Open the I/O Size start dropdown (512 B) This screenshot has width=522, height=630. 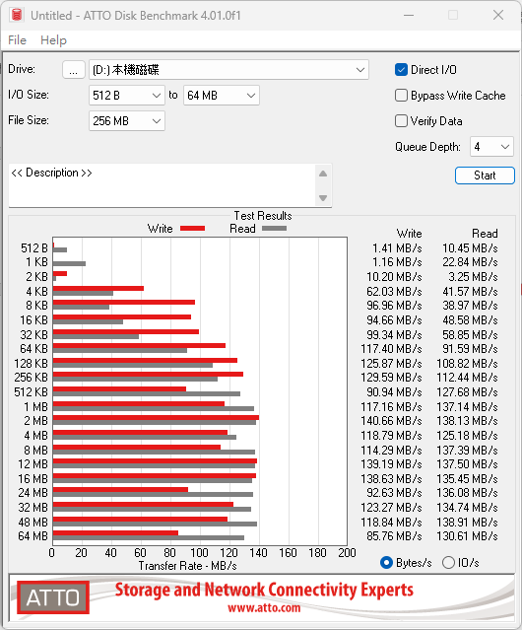tap(127, 96)
